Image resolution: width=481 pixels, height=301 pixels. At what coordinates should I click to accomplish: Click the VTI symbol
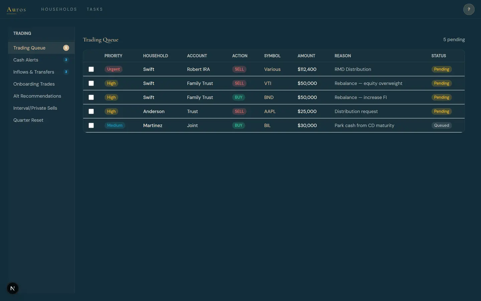click(268, 83)
